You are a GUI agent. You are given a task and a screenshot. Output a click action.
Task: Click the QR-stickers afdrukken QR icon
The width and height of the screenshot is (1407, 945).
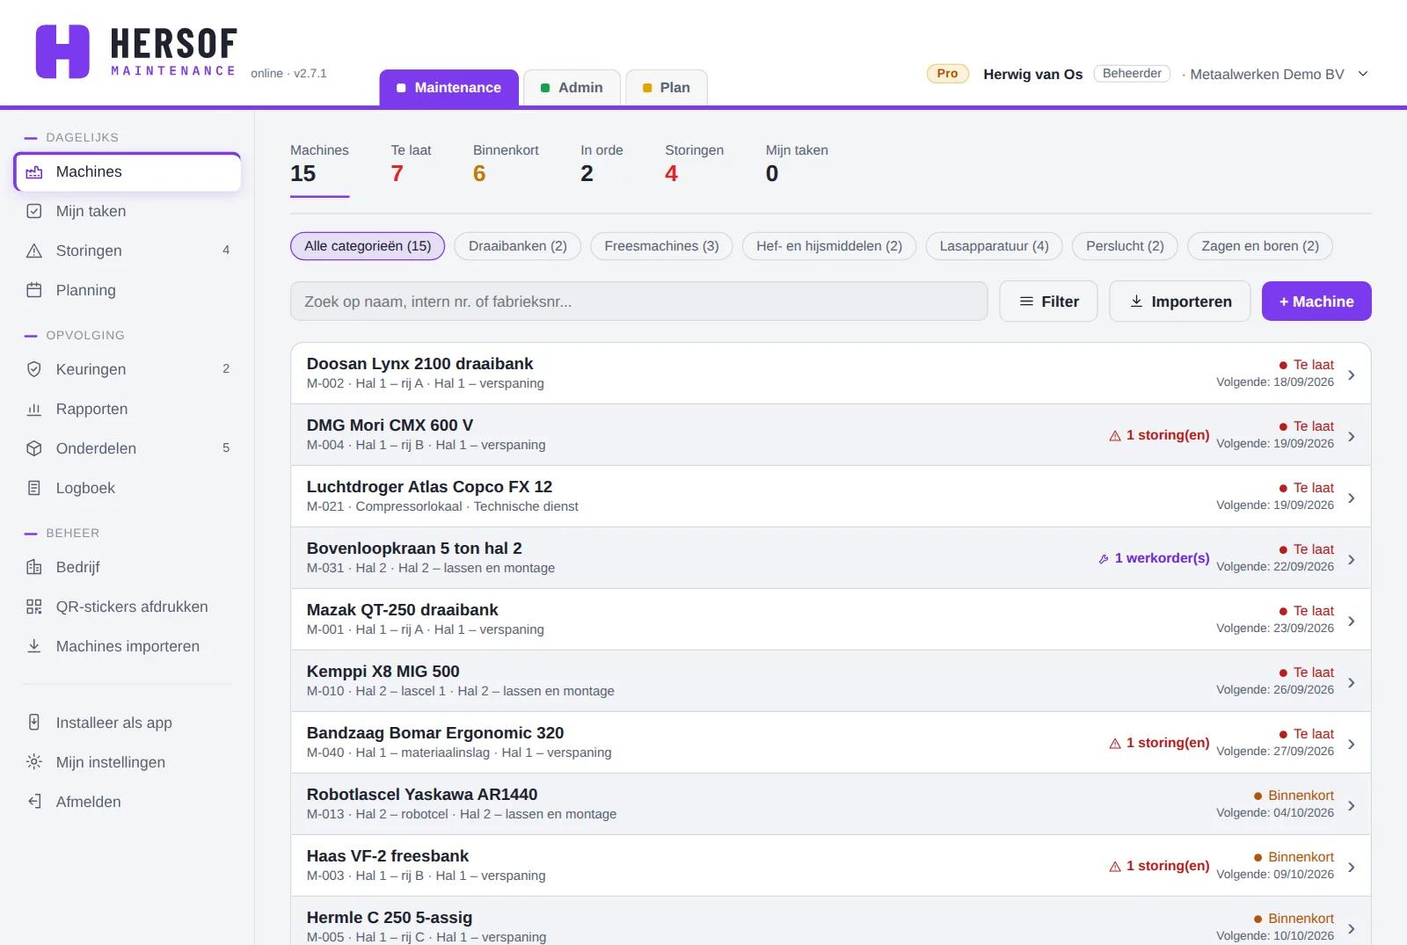[x=34, y=607]
